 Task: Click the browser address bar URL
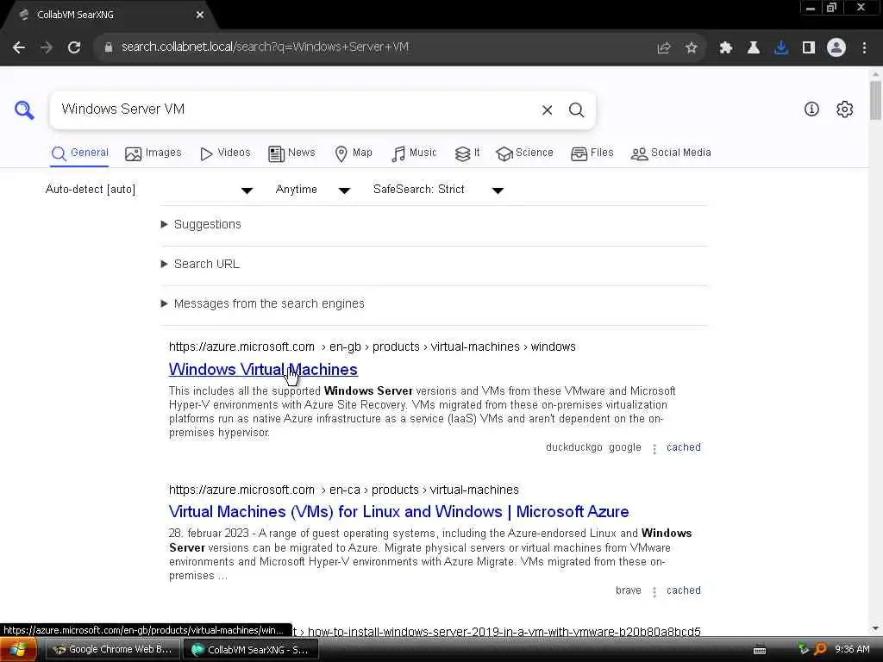click(265, 47)
